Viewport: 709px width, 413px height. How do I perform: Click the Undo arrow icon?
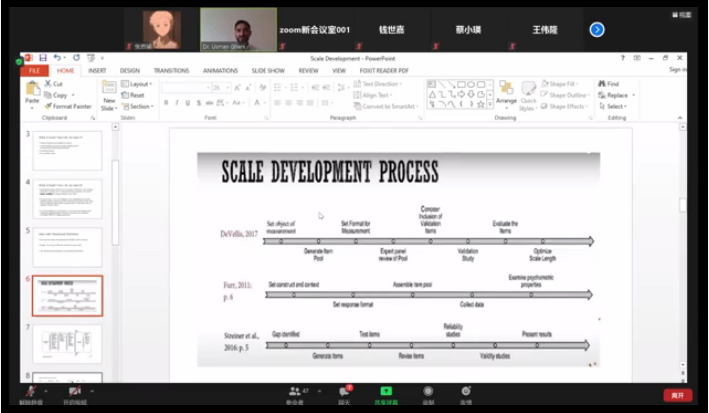coord(57,58)
